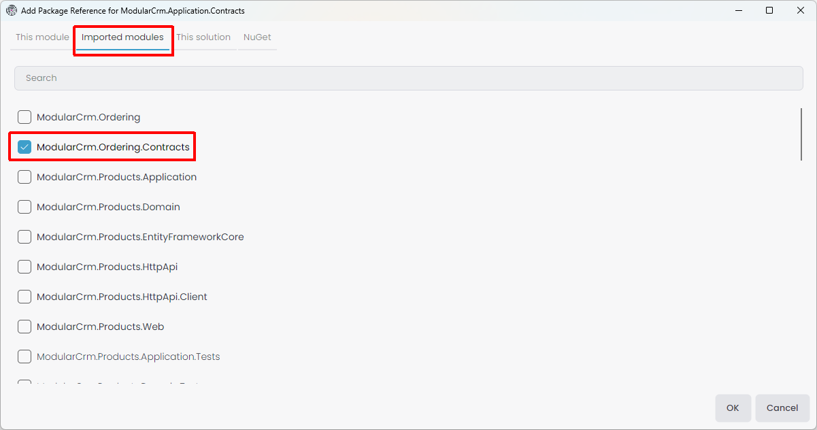The image size is (817, 430).
Task: Select ModularCrm.Products.EntityFrameworkCore checkbox
Action: (x=24, y=236)
